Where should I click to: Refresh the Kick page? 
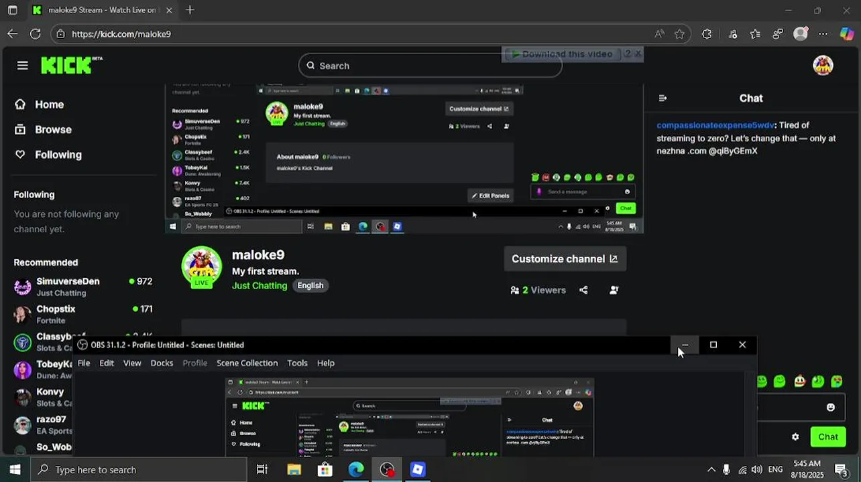[x=36, y=33]
